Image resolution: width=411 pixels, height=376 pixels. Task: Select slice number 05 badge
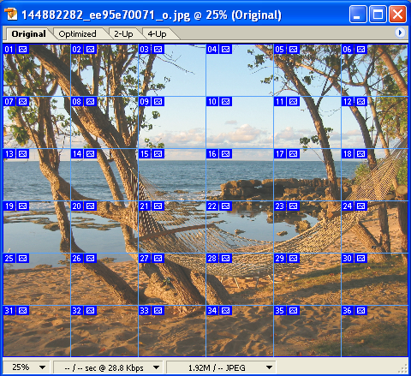279,50
